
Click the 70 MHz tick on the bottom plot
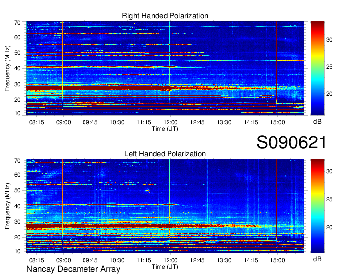(x=17, y=161)
